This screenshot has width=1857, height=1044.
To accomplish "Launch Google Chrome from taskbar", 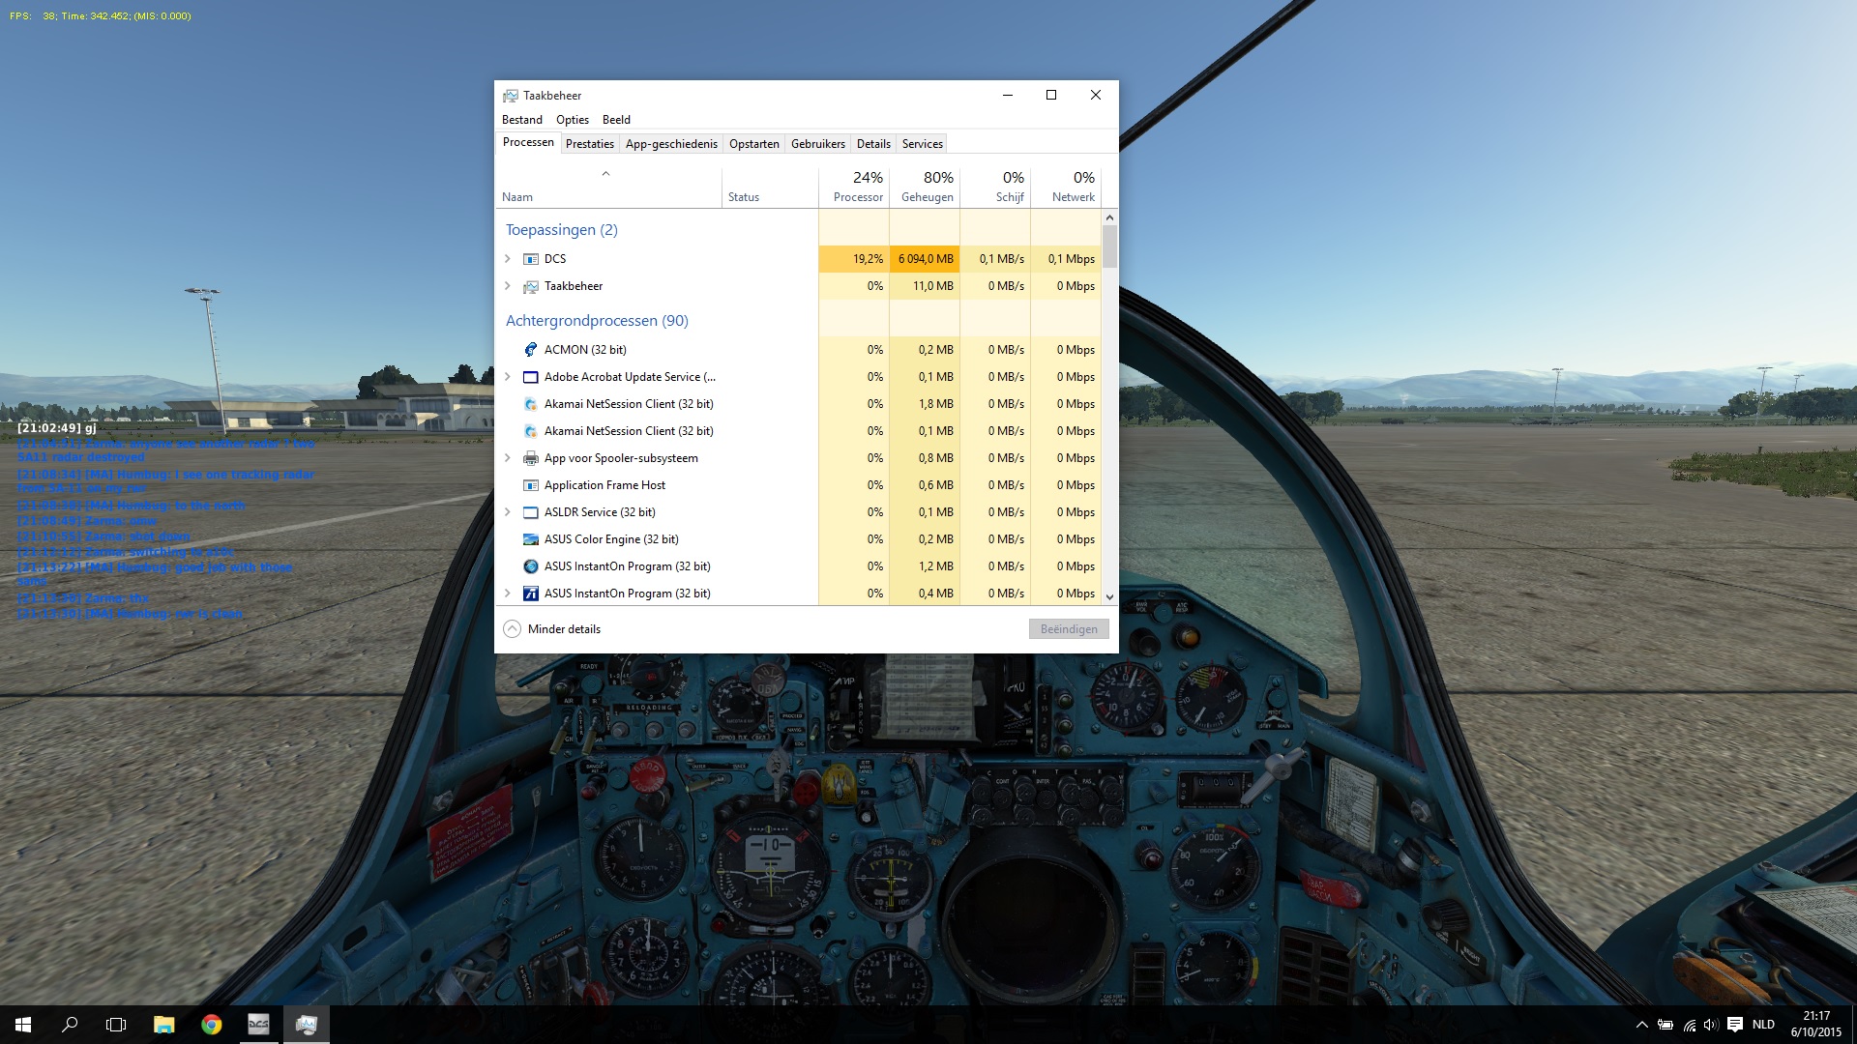I will [x=211, y=1025].
